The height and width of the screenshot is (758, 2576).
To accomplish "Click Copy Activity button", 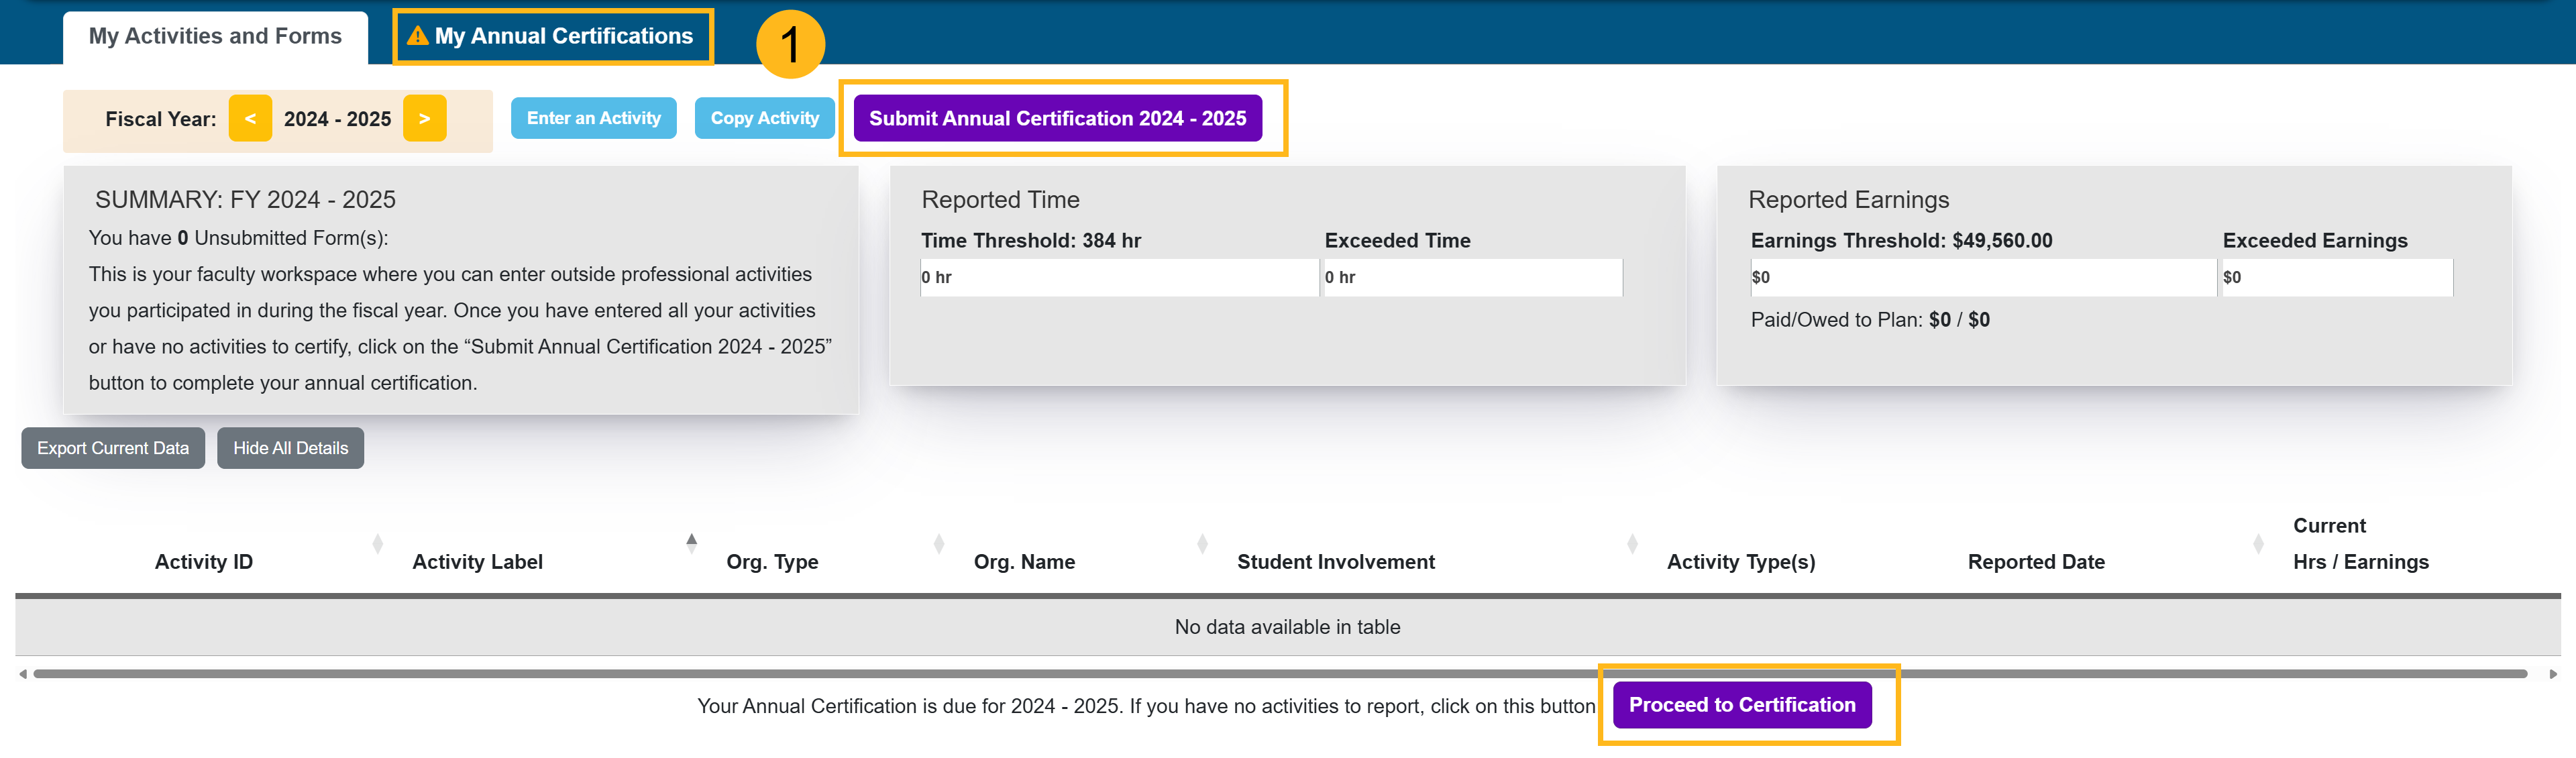I will 764,119.
